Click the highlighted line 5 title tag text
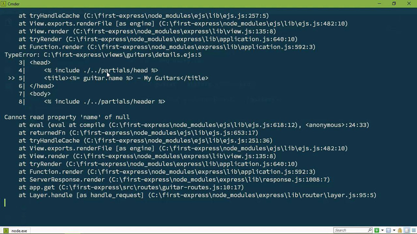The height and width of the screenshot is (234, 417). pos(126,78)
